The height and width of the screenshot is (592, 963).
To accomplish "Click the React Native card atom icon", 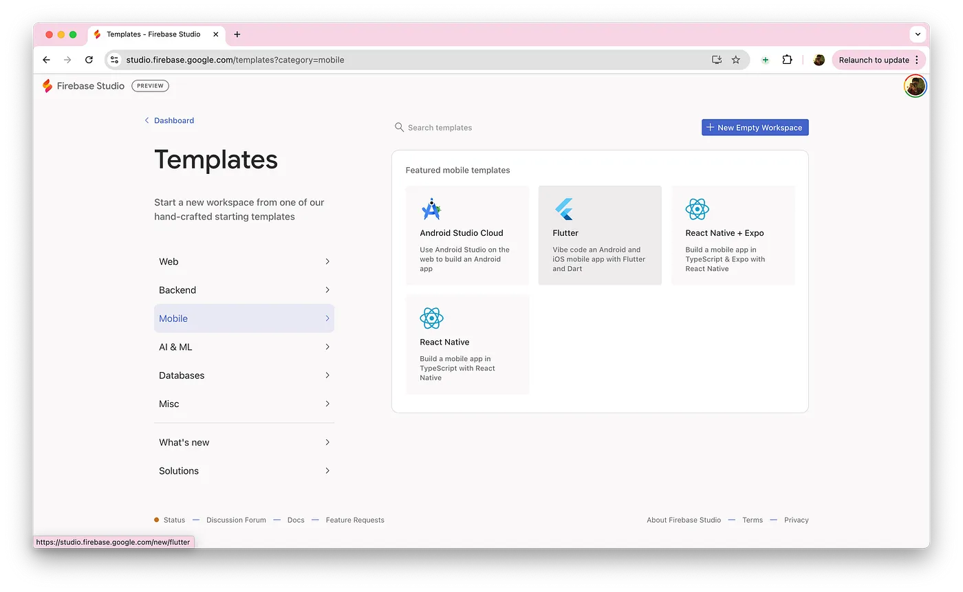I will coord(431,318).
